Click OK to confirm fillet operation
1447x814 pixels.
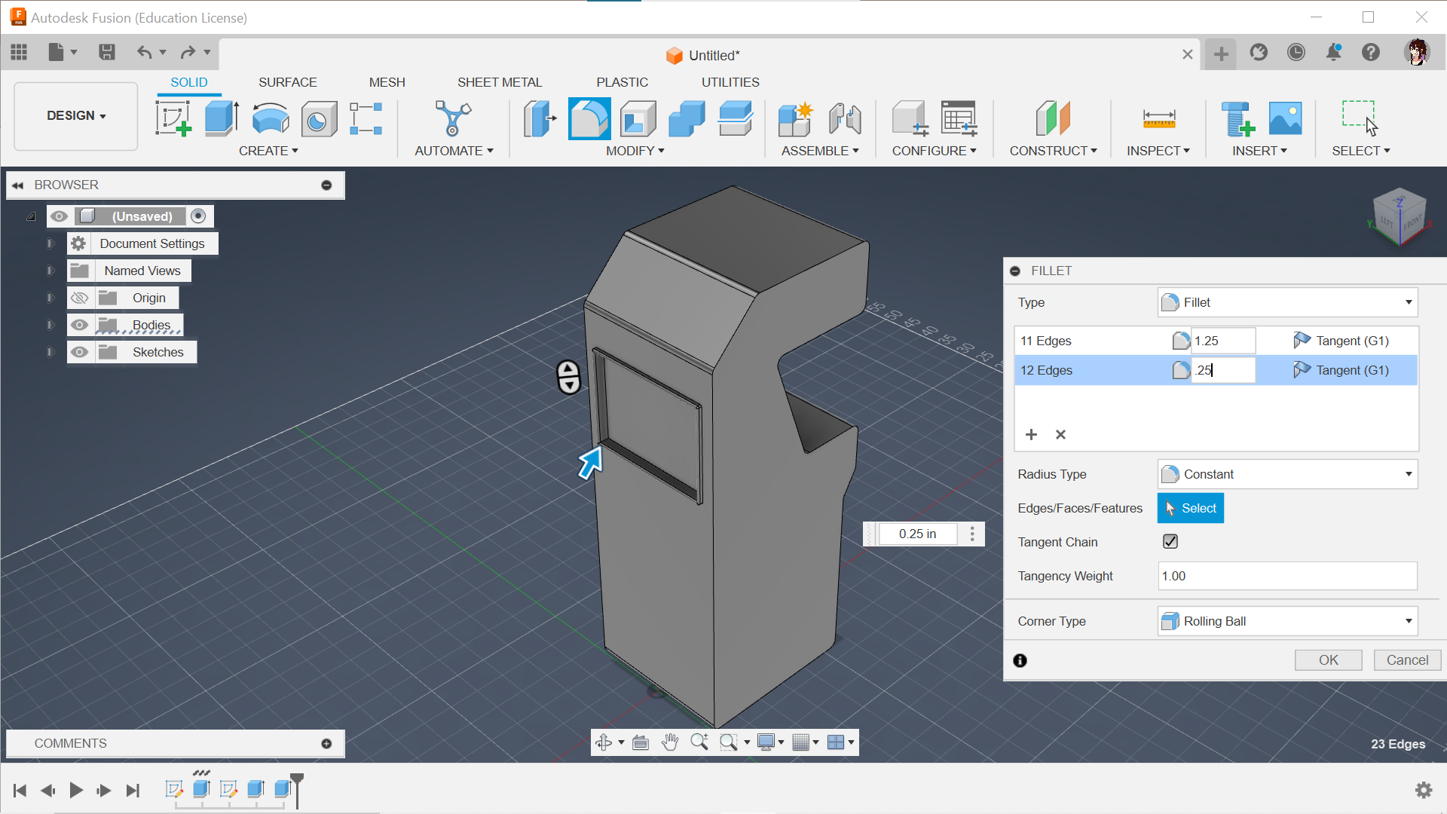(x=1329, y=659)
